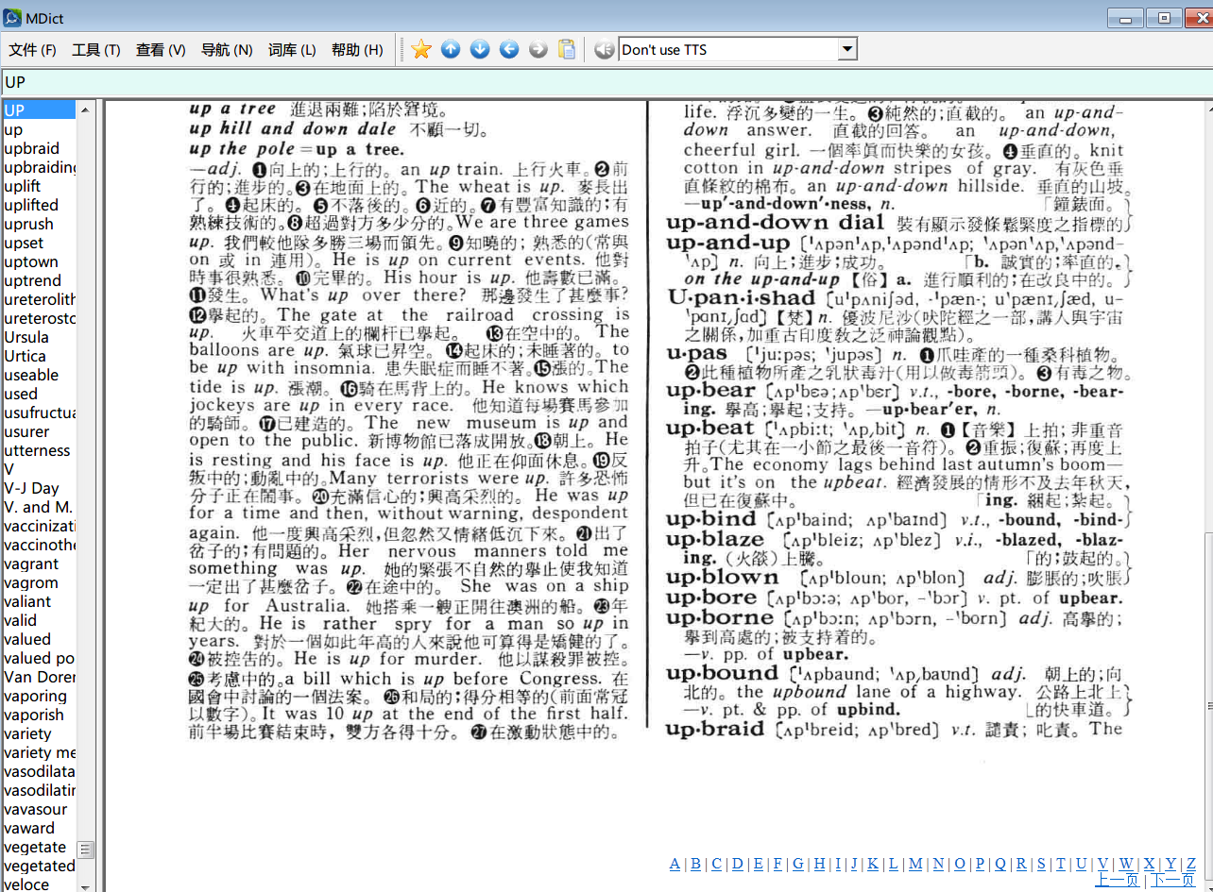Open the TTS engine dropdown

[x=847, y=50]
